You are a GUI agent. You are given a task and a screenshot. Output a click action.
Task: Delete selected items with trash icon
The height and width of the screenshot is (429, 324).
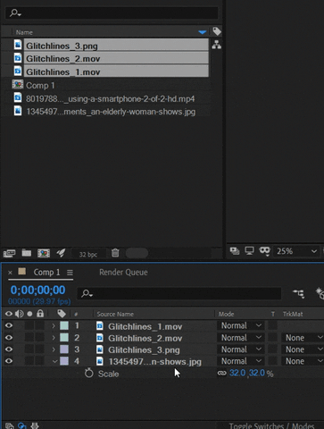click(x=115, y=253)
